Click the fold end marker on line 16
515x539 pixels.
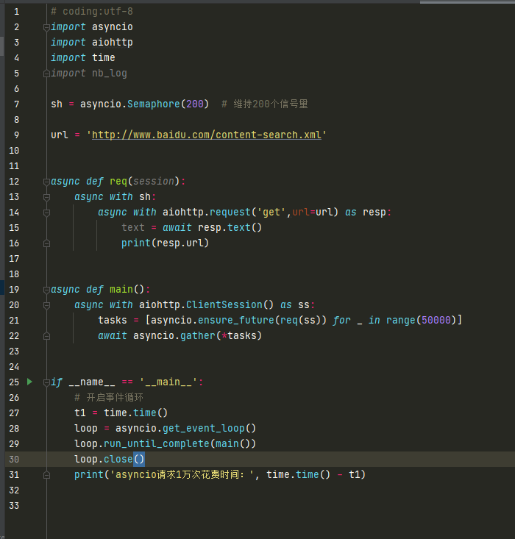click(x=47, y=243)
